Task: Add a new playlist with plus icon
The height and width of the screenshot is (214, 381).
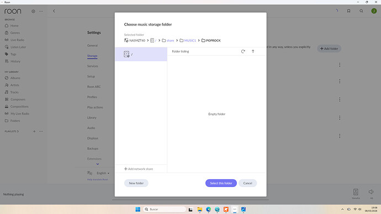Action: pyautogui.click(x=34, y=131)
